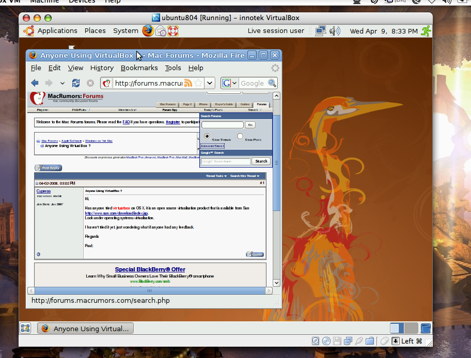The image size is (471, 358).
Task: Open the Firefox History menu
Action: click(x=102, y=68)
